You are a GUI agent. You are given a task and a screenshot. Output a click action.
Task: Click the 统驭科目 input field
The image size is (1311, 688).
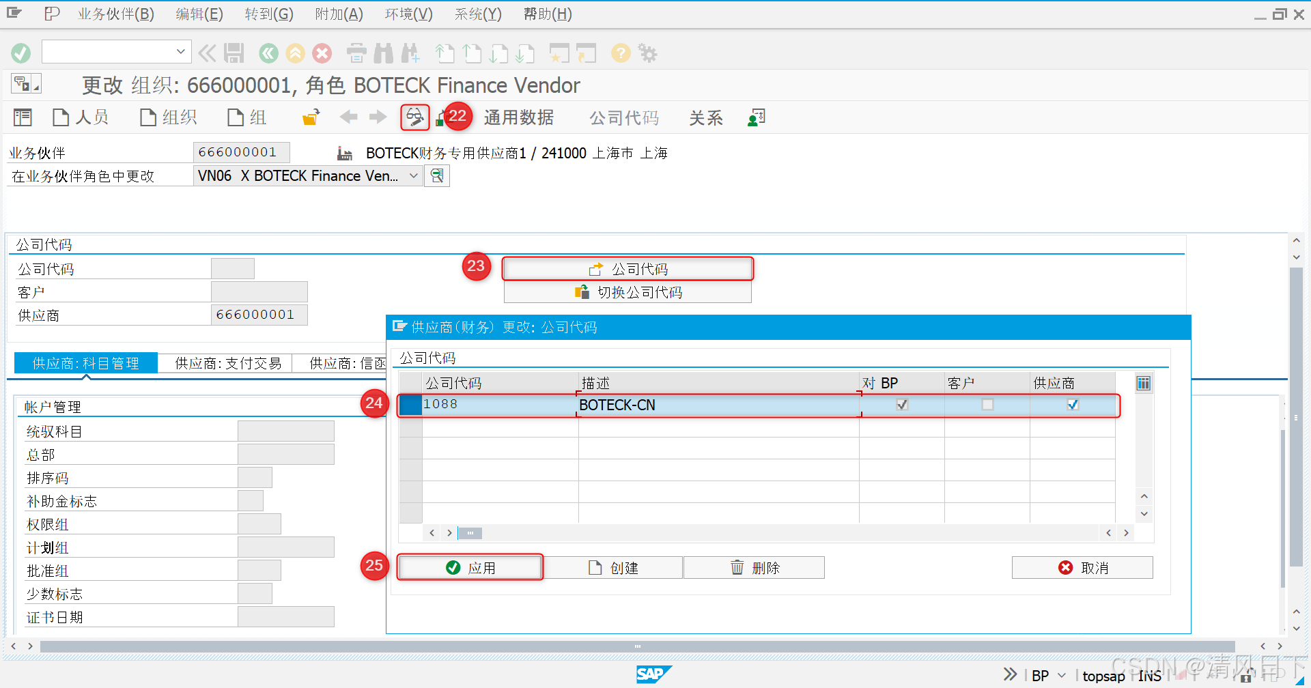point(286,431)
